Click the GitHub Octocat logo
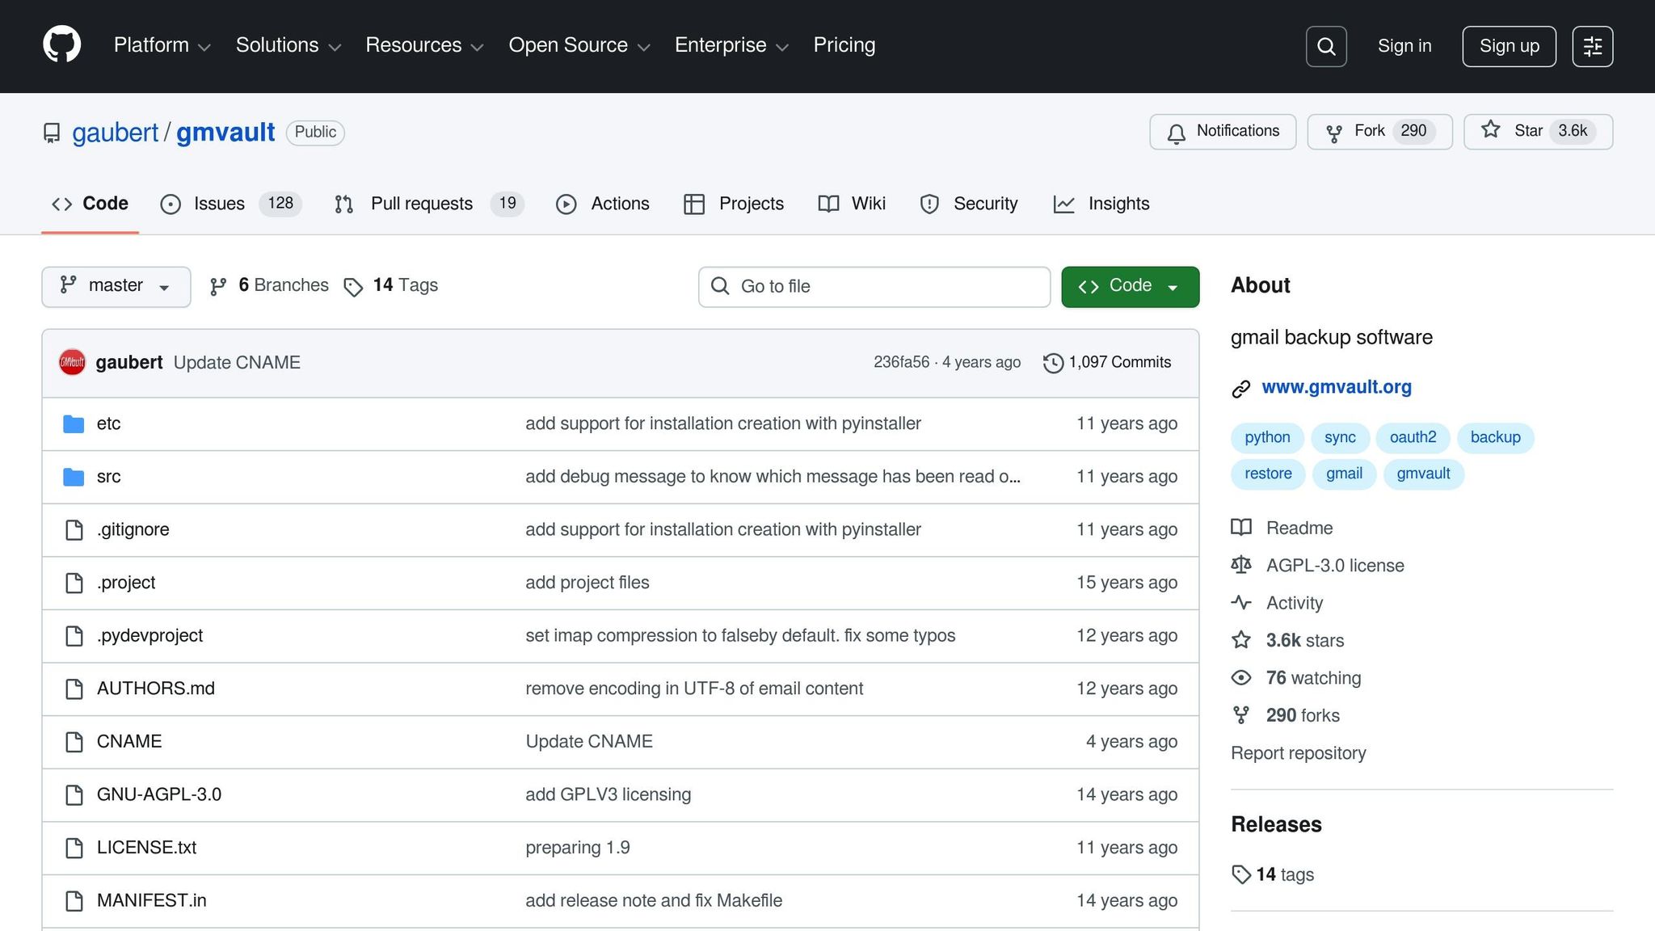Screen dimensions: 1655x931 [x=61, y=44]
